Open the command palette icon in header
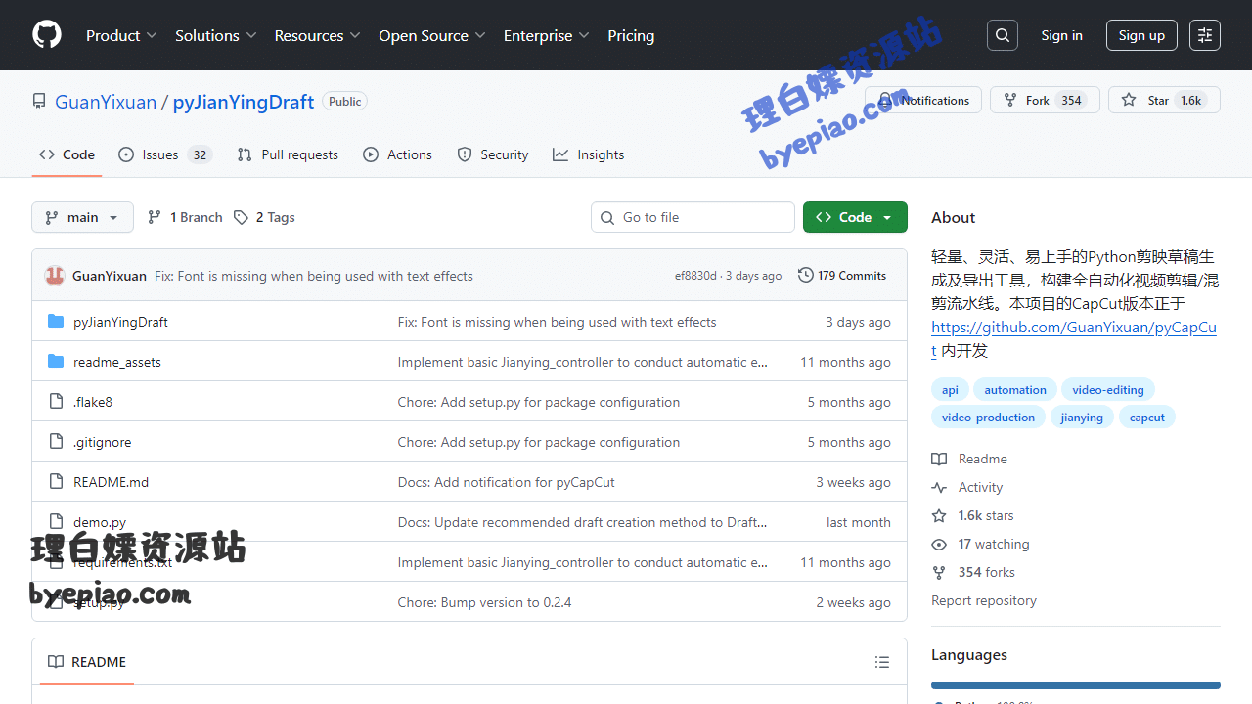Image resolution: width=1252 pixels, height=704 pixels. tap(1205, 35)
